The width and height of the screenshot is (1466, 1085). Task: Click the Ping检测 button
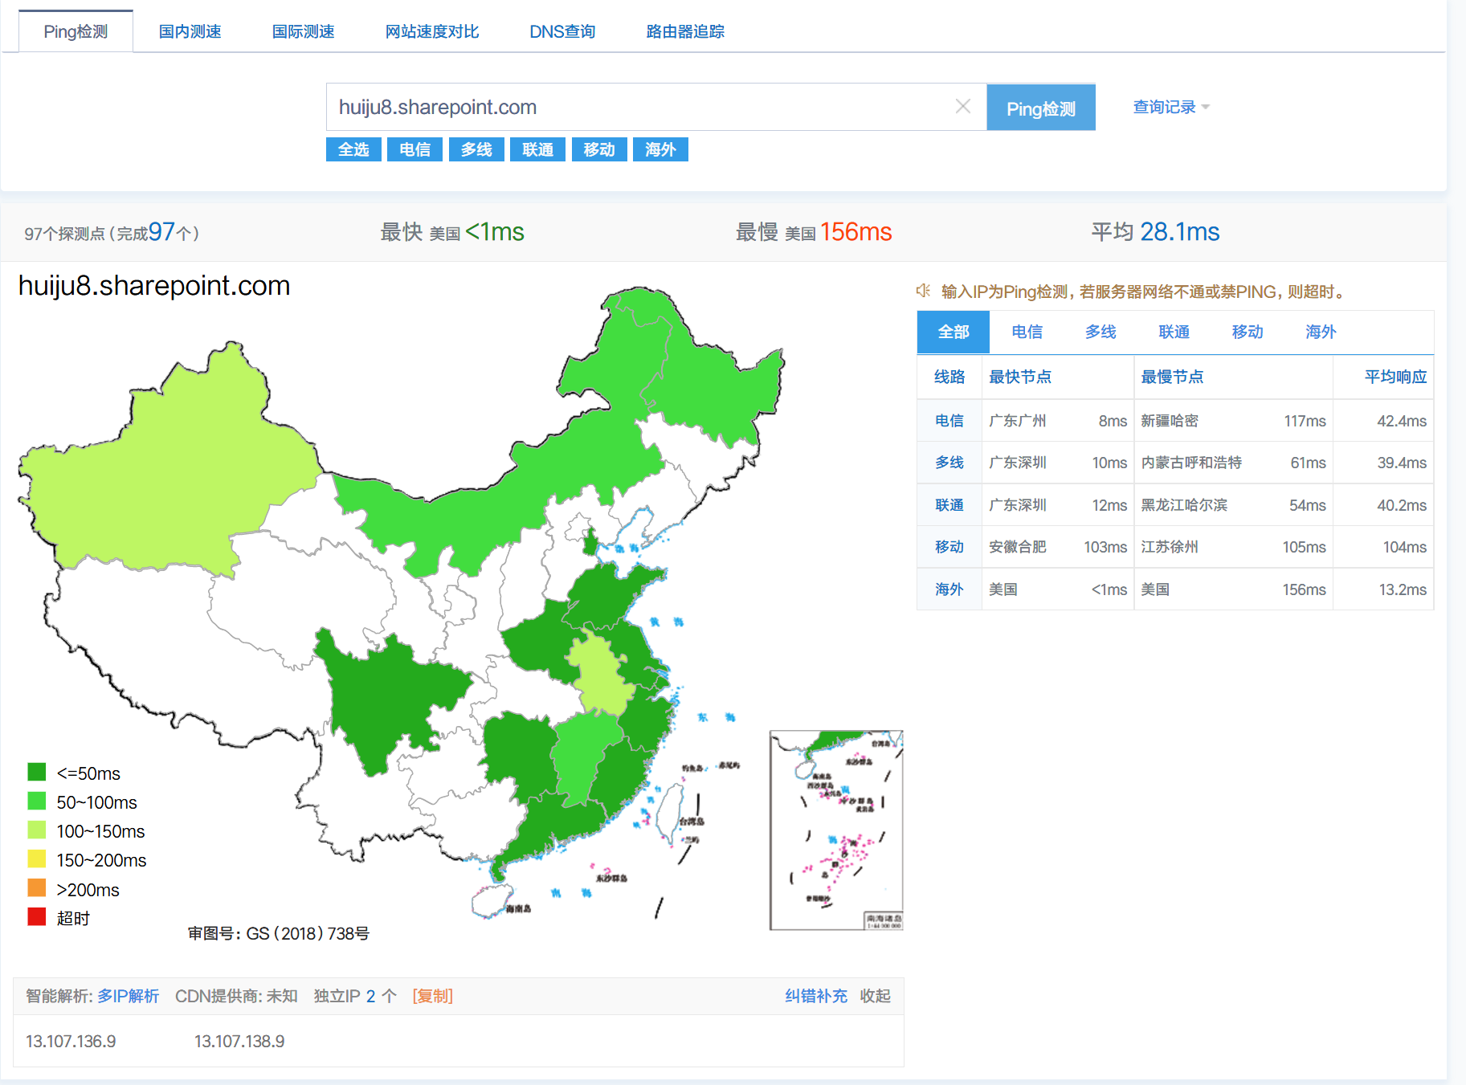[1040, 108]
